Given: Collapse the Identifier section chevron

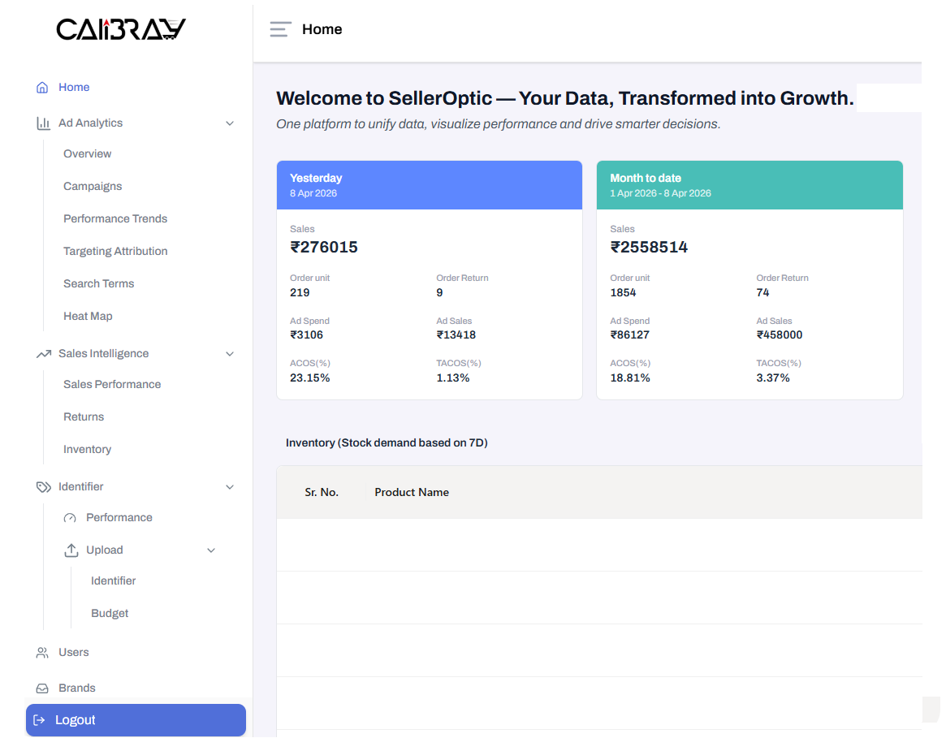Looking at the screenshot, I should (230, 487).
